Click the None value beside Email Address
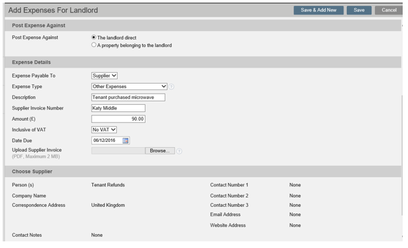Viewport: 408px width, 248px height. pos(295,214)
